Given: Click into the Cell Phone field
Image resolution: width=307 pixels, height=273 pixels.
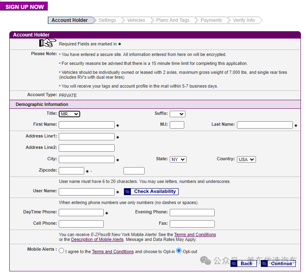Looking at the screenshot, I should 81,224.
